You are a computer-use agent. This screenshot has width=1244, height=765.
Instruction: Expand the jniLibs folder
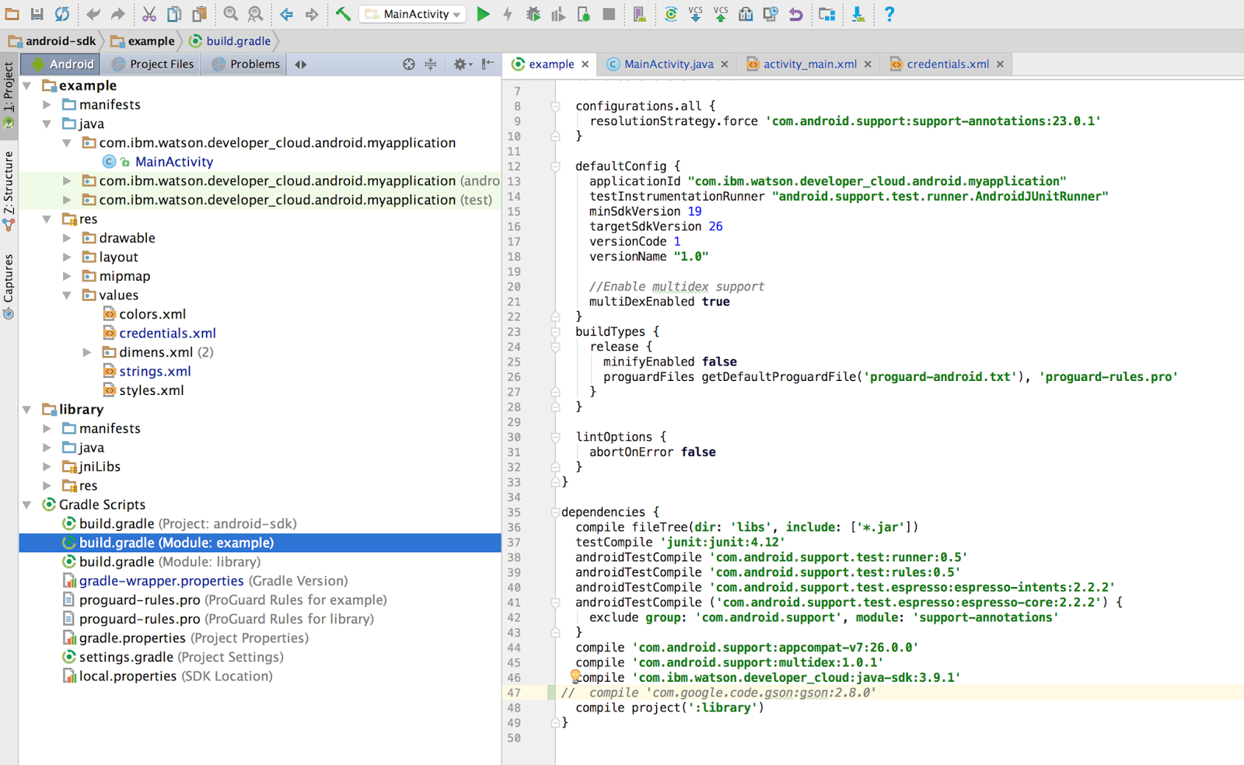pos(47,466)
